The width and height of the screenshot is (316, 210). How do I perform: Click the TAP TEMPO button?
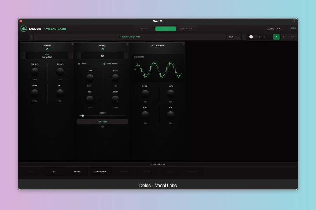103,121
